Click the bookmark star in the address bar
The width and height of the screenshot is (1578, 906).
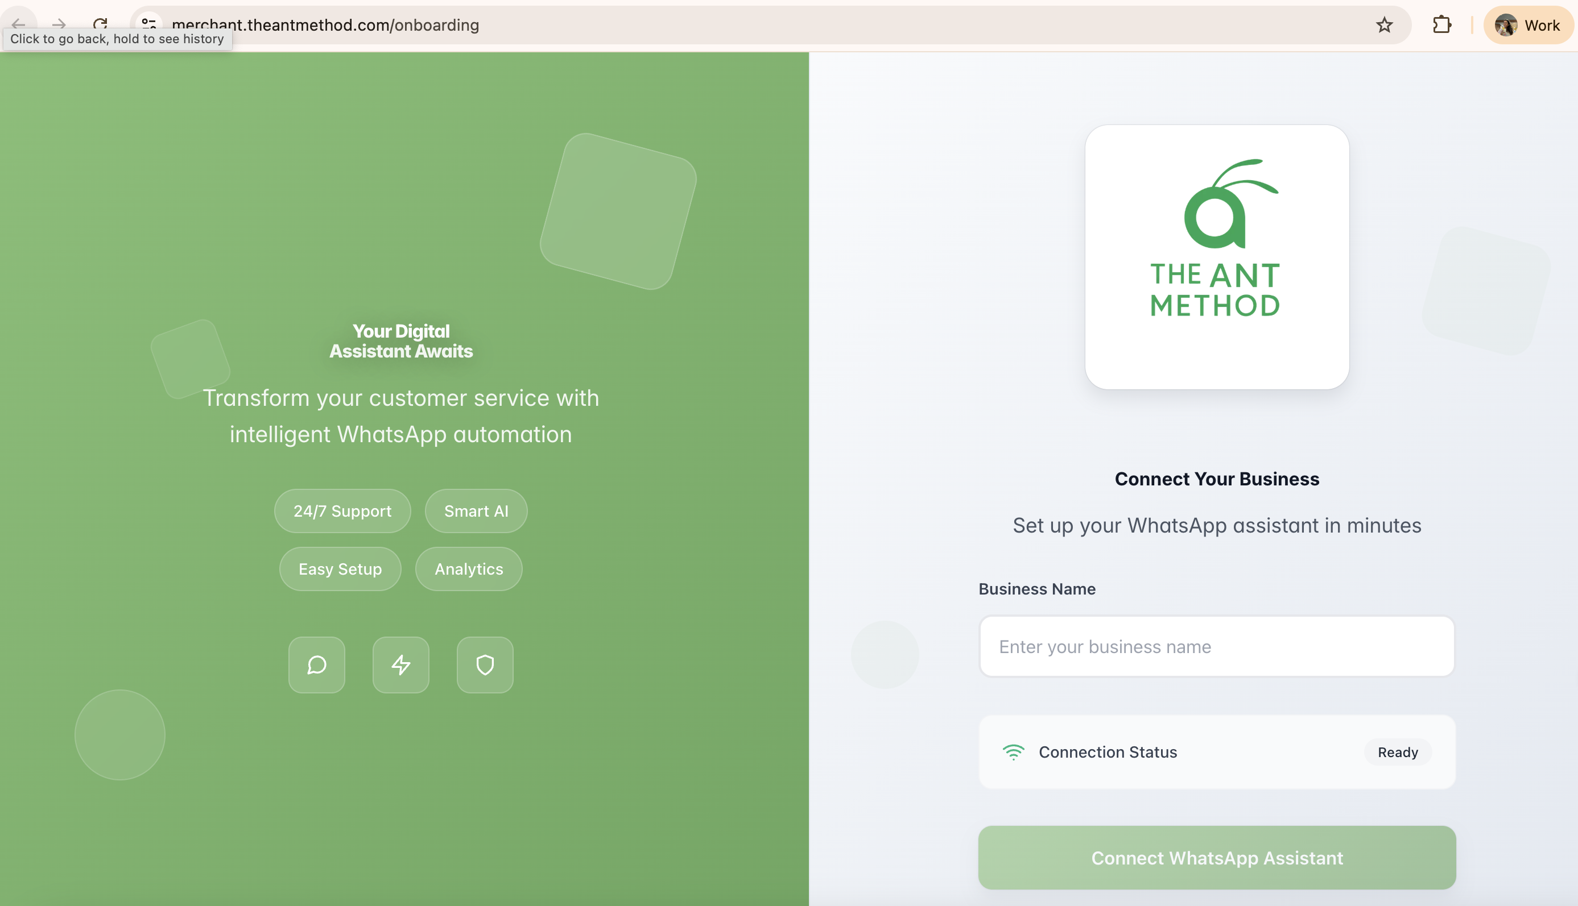1383,25
